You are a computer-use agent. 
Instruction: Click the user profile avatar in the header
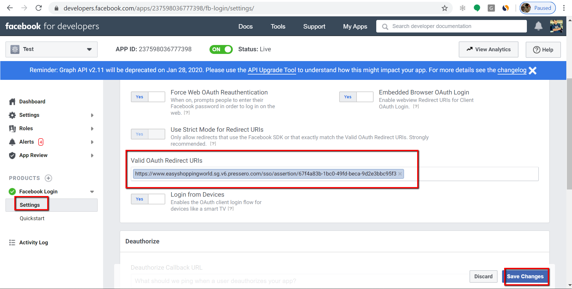[x=556, y=26]
